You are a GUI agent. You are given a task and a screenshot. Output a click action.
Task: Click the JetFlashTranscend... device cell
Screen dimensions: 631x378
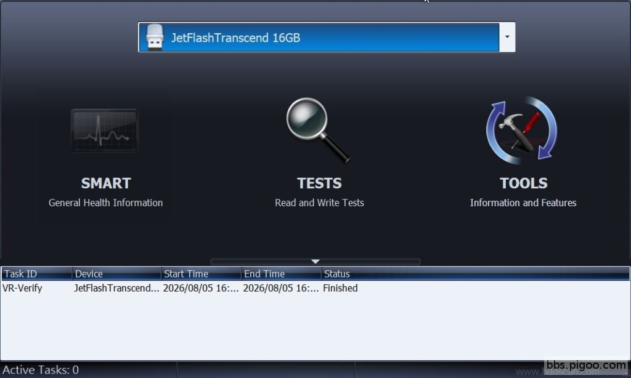116,288
